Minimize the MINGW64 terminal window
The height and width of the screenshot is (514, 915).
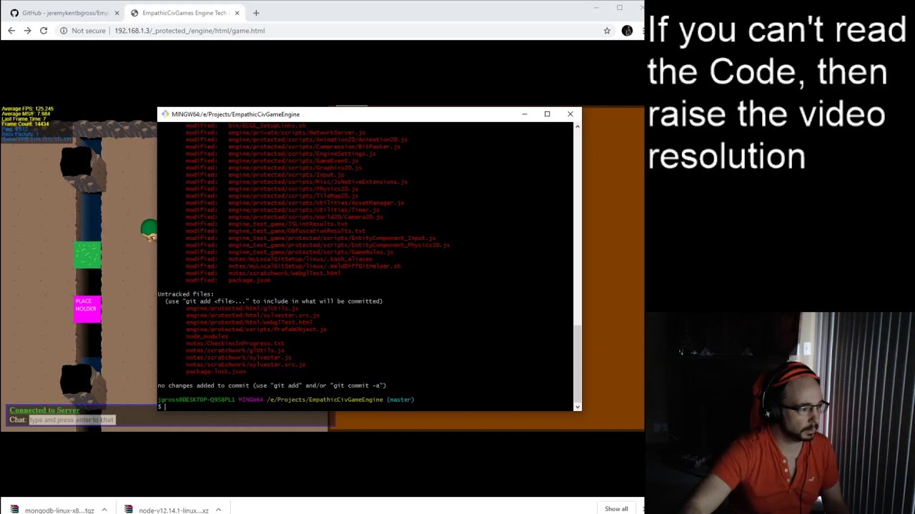pos(524,114)
